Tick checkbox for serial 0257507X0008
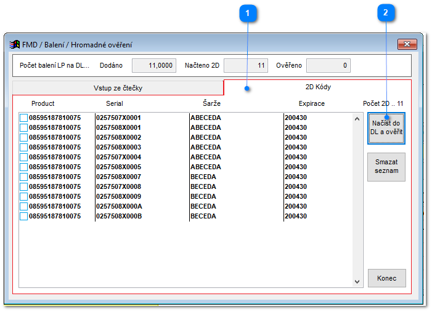The image size is (432, 312). pyautogui.click(x=23, y=187)
